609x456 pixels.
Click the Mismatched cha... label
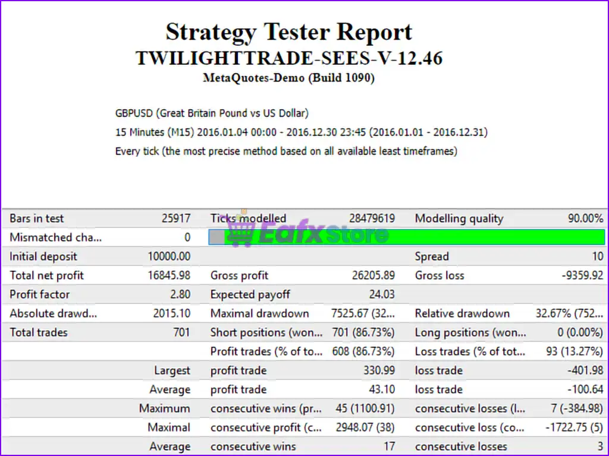(55, 237)
